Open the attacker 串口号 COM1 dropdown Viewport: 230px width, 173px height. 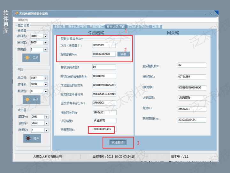point(45,117)
